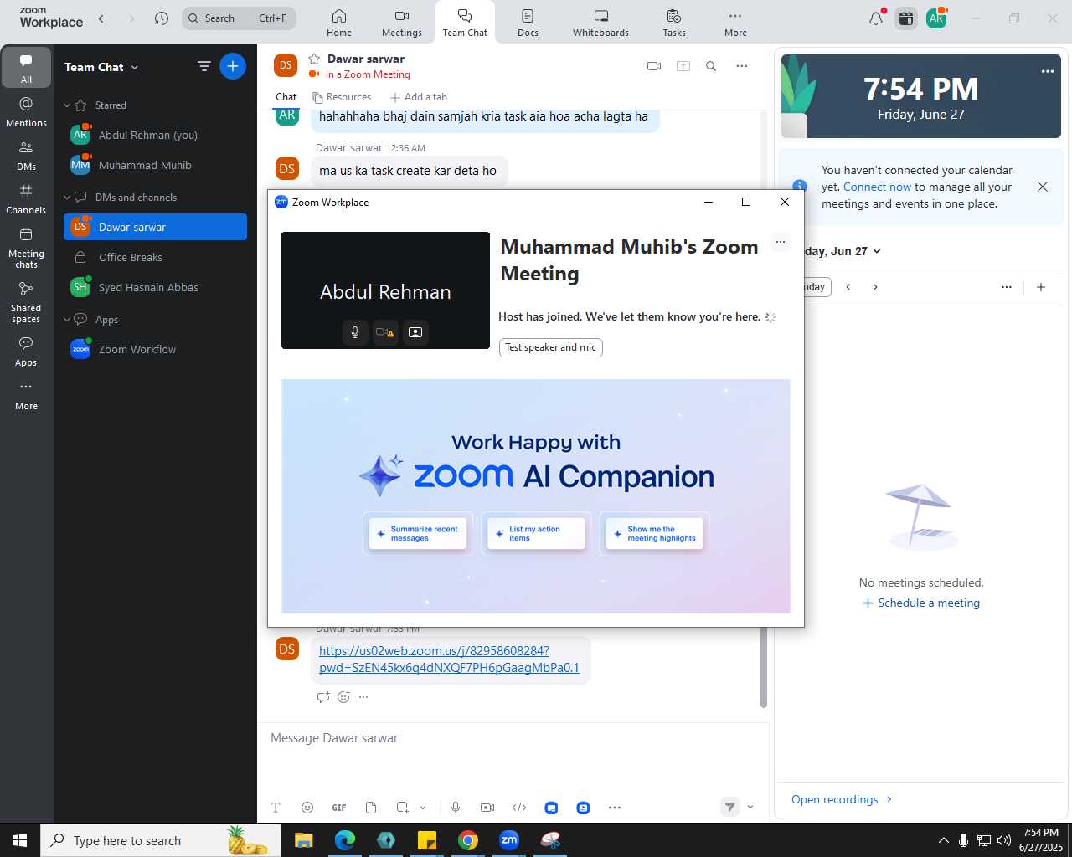Click the search in chat magnifier icon
The image size is (1072, 857).
tap(711, 66)
